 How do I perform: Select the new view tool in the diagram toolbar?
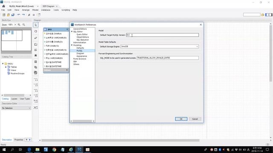pyautogui.click(x=36, y=67)
